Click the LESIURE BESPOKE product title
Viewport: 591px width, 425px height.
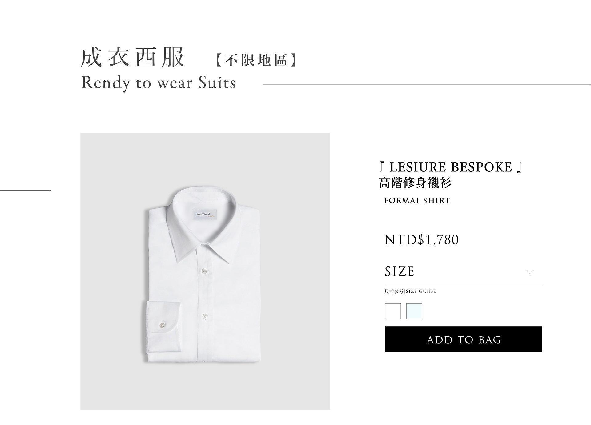[x=451, y=167]
